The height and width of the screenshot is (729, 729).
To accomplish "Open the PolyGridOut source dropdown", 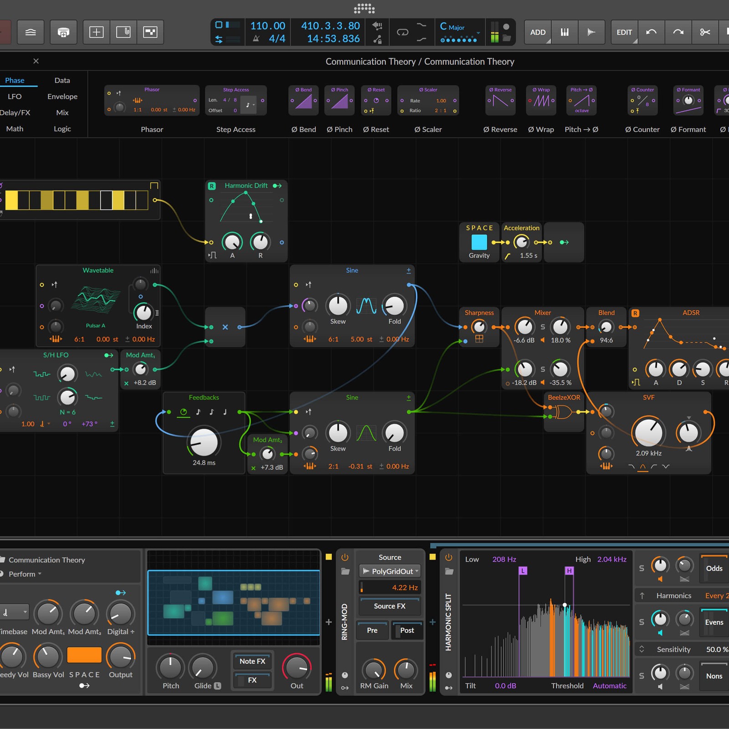I will coord(390,571).
